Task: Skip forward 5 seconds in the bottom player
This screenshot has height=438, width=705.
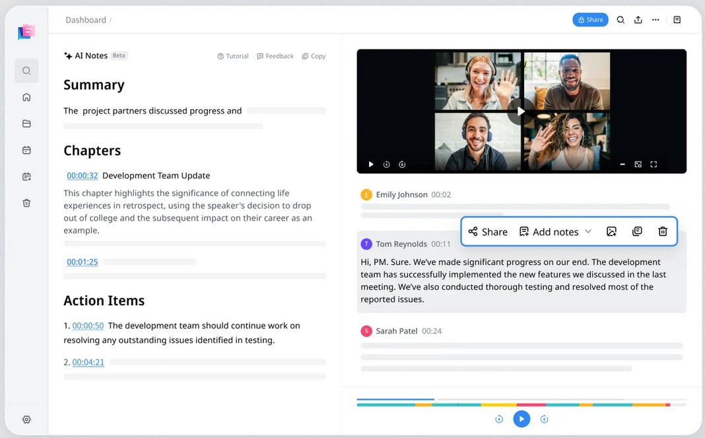Action: (x=544, y=419)
